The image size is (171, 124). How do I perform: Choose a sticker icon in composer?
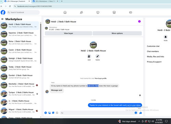(x=53, y=113)
